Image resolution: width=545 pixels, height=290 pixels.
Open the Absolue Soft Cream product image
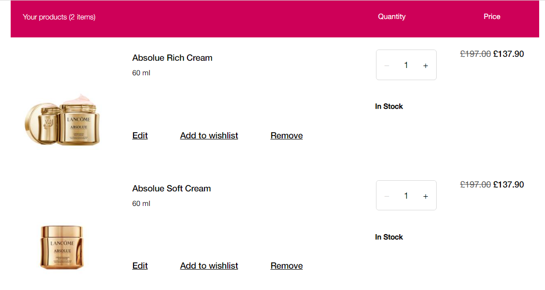[x=62, y=247]
